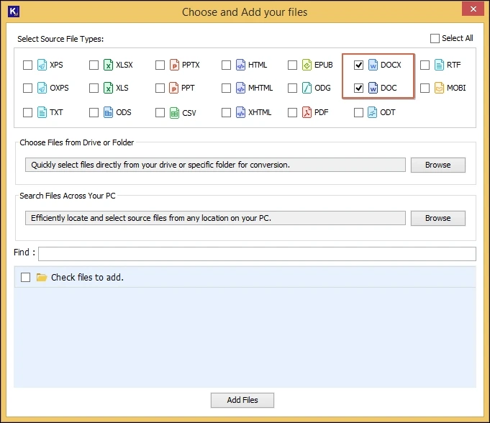Check the OXPS checkbox
The image size is (490, 423).
[27, 88]
